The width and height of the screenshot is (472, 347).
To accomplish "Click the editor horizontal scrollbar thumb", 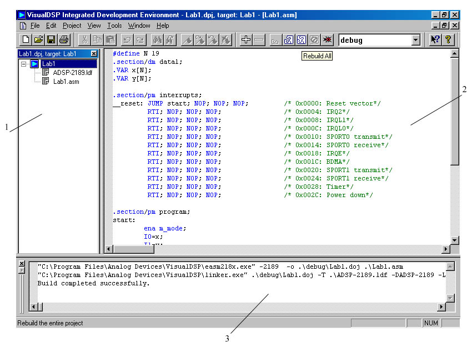I will (133, 249).
